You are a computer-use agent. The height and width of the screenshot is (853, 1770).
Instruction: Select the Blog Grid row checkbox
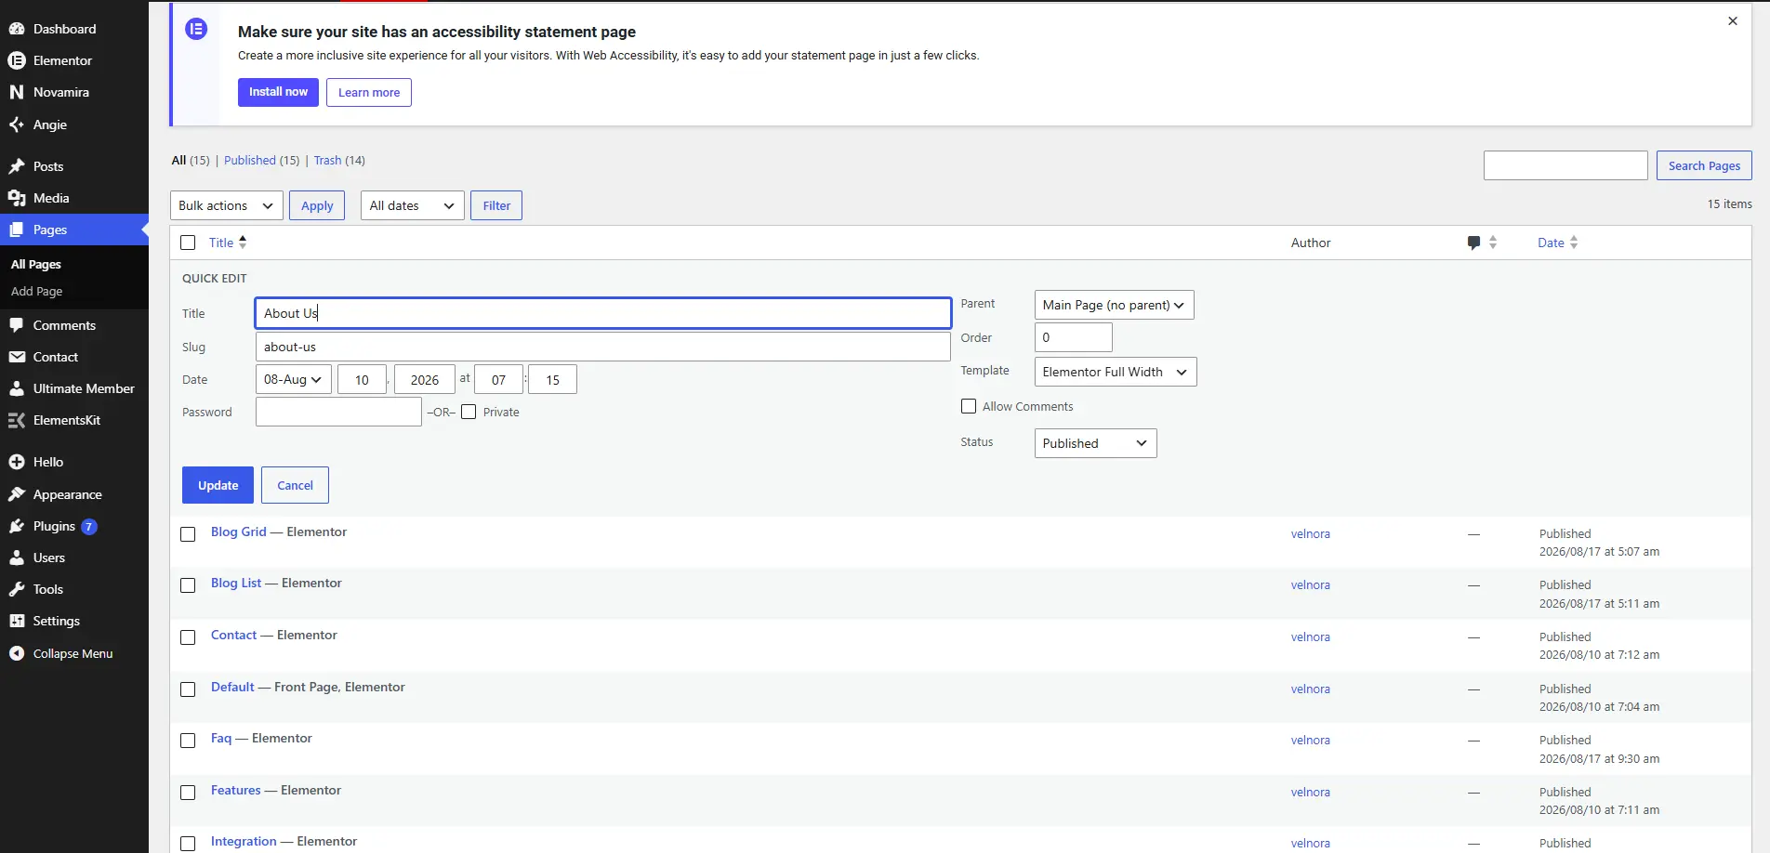point(188,534)
